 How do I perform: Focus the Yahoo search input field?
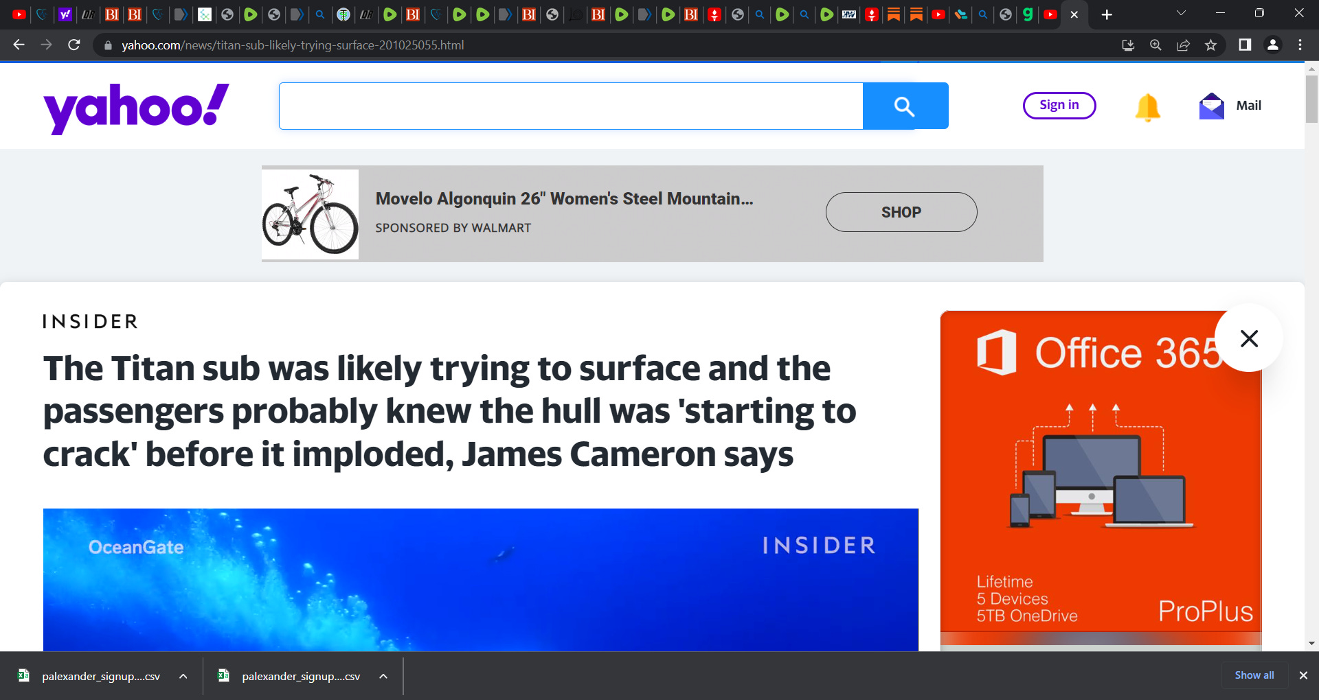571,106
